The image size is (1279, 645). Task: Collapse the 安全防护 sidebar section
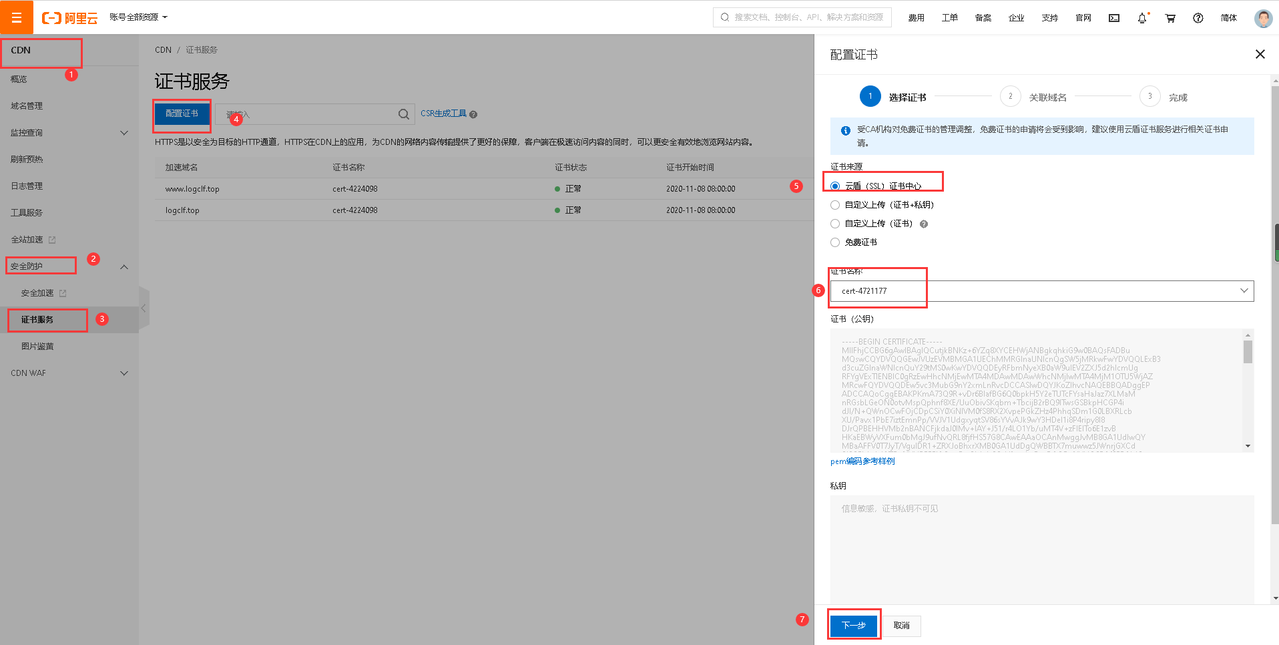tap(124, 266)
